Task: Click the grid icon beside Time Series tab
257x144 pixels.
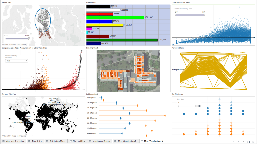Action: click(29, 141)
